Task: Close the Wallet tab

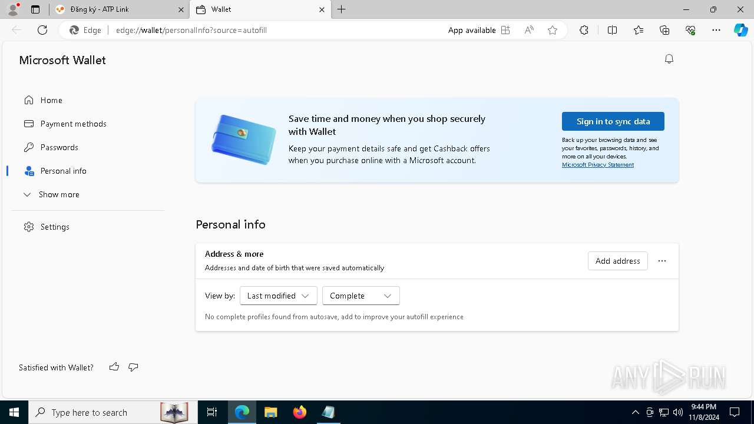Action: coord(322,9)
